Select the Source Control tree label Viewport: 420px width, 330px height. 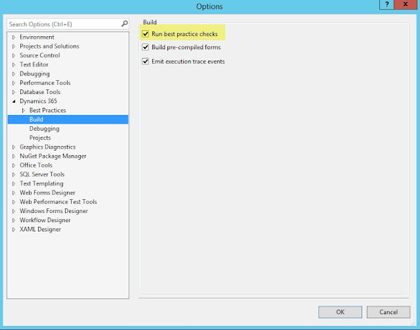[39, 55]
